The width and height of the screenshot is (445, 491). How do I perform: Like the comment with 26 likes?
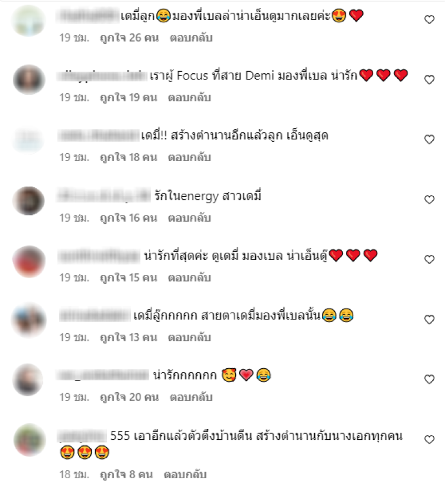(429, 19)
